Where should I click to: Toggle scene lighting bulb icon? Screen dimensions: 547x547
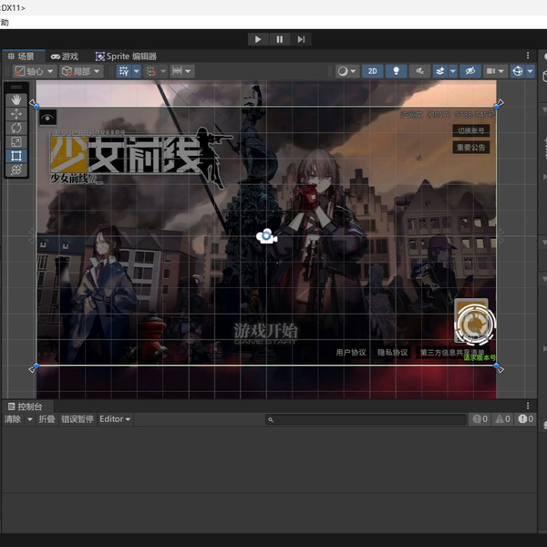[x=396, y=71]
